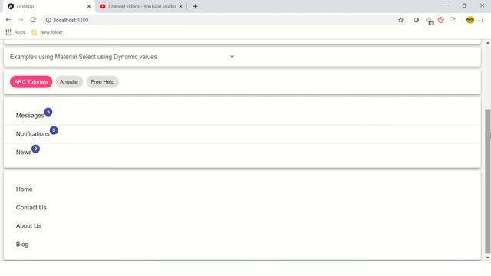Reload the localhost page

point(33,20)
